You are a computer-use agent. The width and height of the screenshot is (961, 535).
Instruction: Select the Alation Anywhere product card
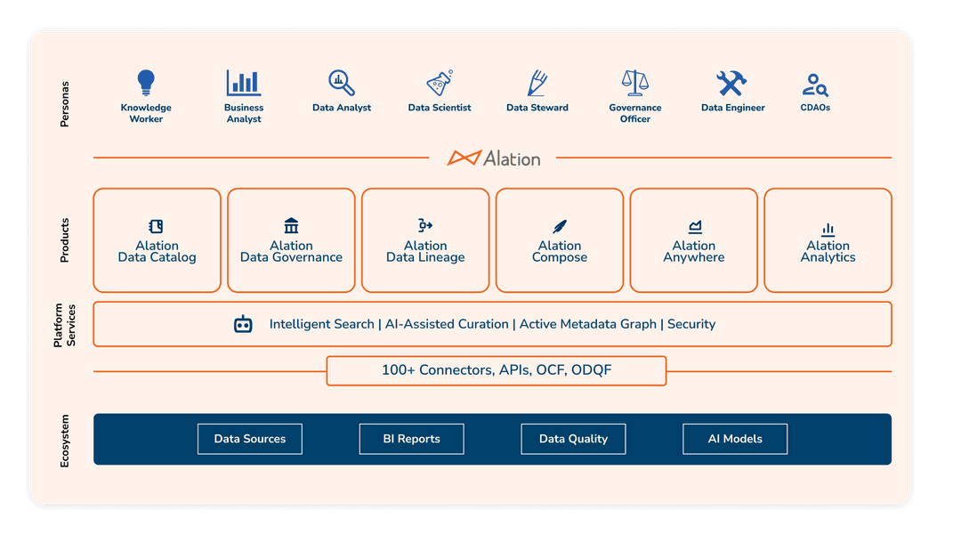694,240
